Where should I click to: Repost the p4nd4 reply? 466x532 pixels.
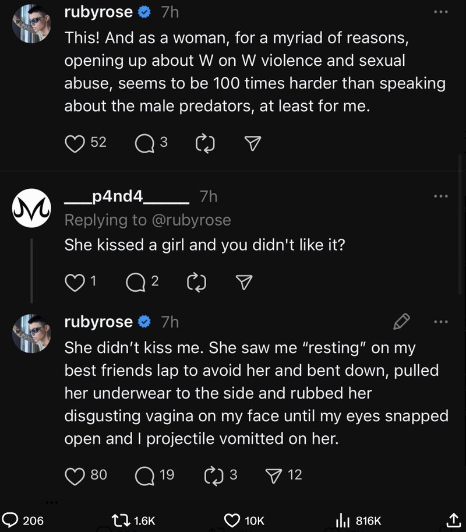point(195,283)
